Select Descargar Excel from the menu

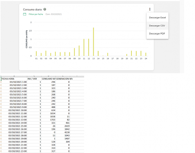158,17
